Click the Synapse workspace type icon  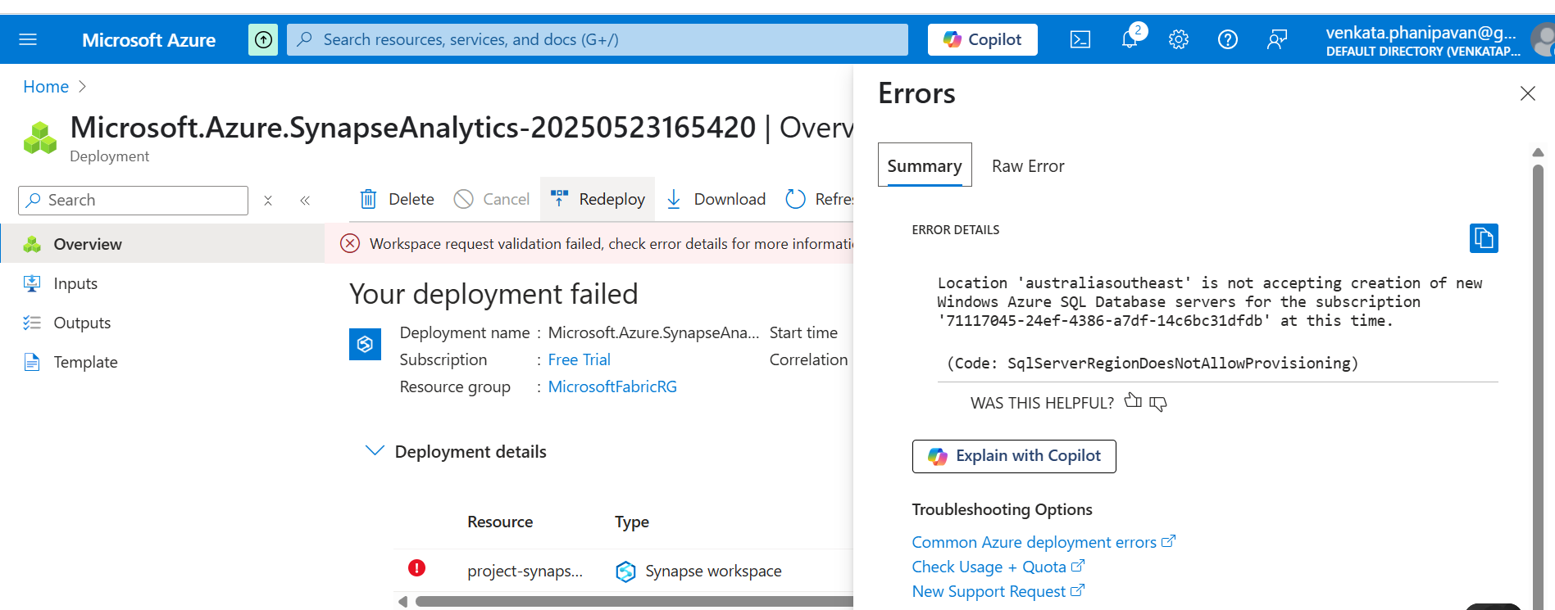tap(625, 571)
